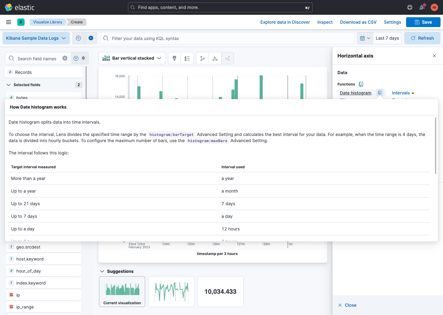Click the Save button

[x=423, y=22]
